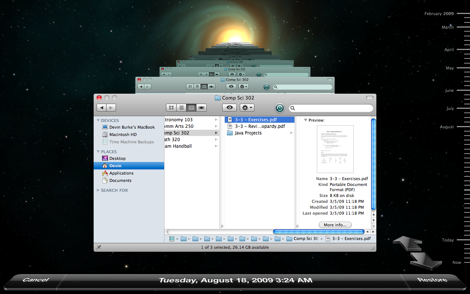Click Cancel to exit Time Machine
Screen dimensions: 470x294
tap(36, 280)
